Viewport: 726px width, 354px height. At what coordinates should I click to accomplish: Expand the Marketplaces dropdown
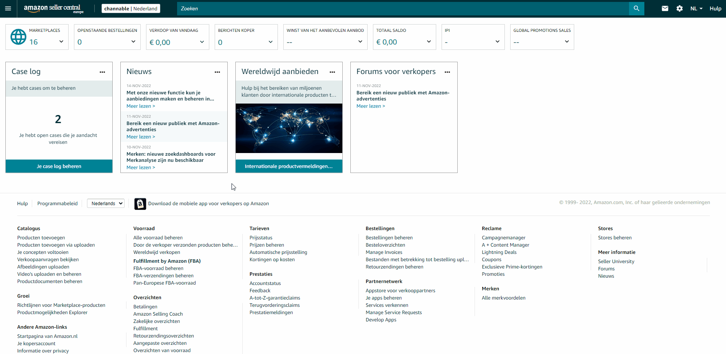[61, 41]
